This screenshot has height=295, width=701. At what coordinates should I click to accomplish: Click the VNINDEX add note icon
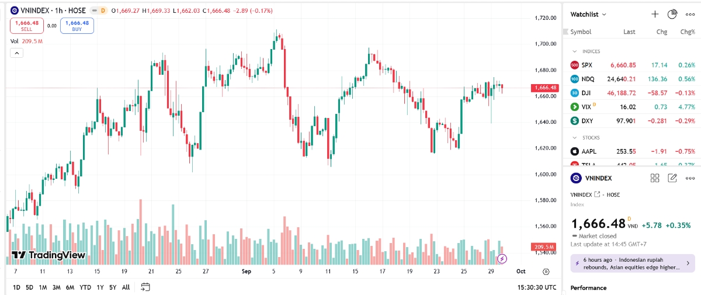tap(672, 178)
